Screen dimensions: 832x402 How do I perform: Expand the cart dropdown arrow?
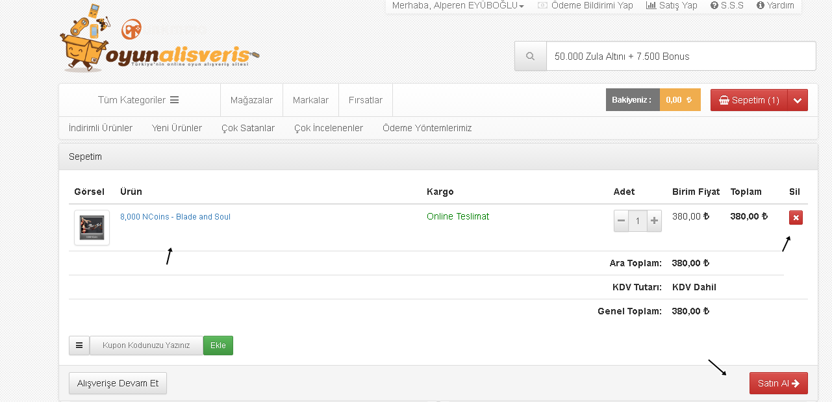[x=798, y=100]
